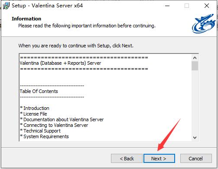Close the setup wizard with X
This screenshot has width=218, height=169.
coord(207,6)
